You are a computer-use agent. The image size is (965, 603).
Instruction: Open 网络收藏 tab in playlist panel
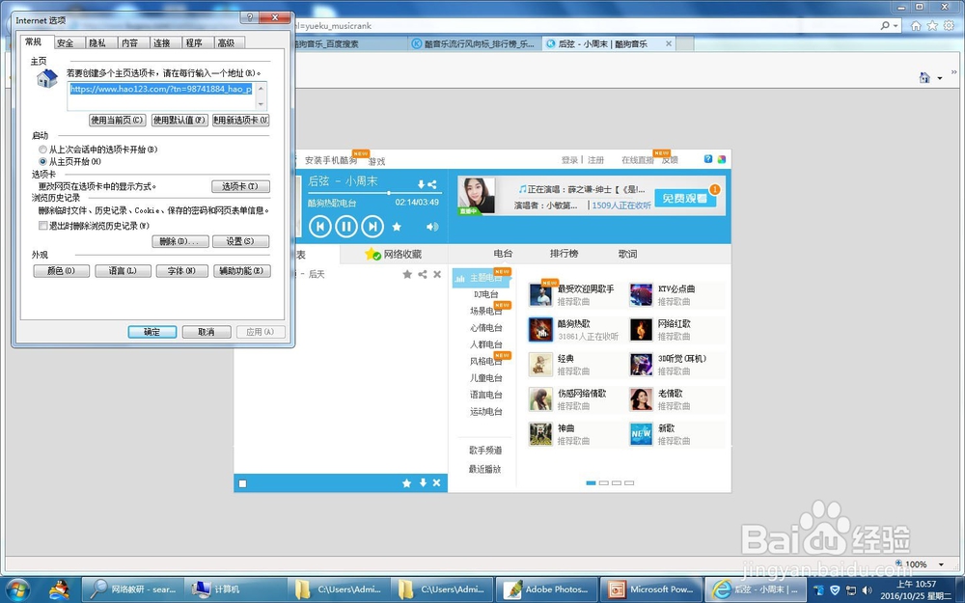click(394, 254)
